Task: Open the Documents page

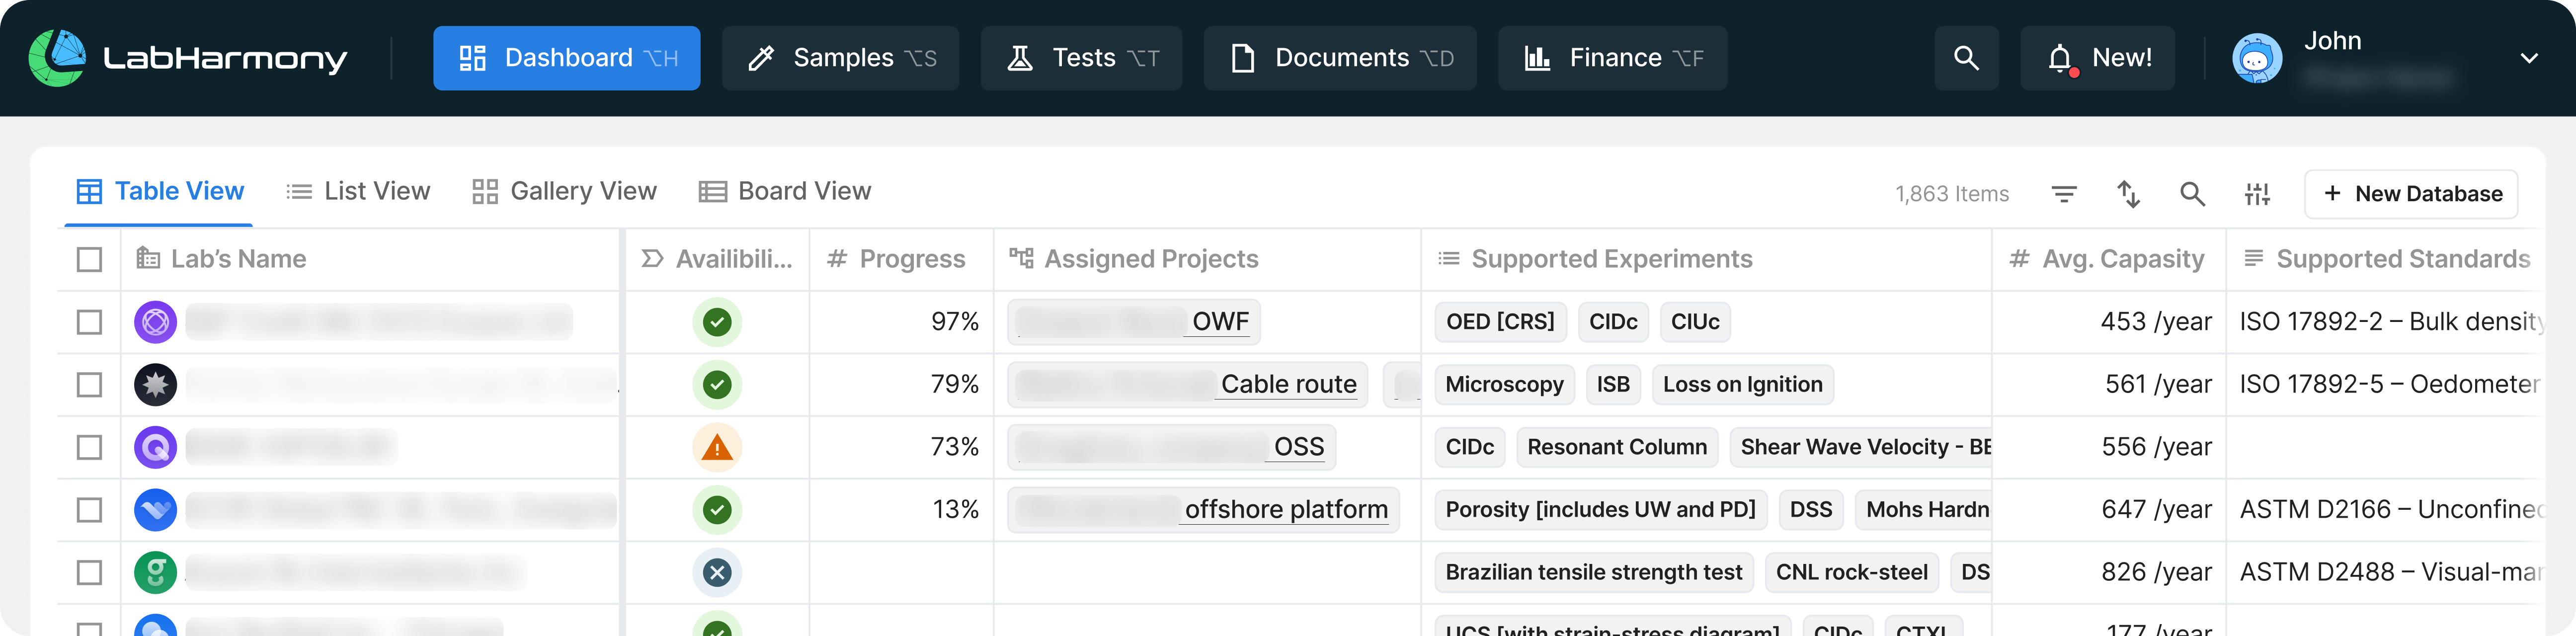Action: click(1339, 58)
